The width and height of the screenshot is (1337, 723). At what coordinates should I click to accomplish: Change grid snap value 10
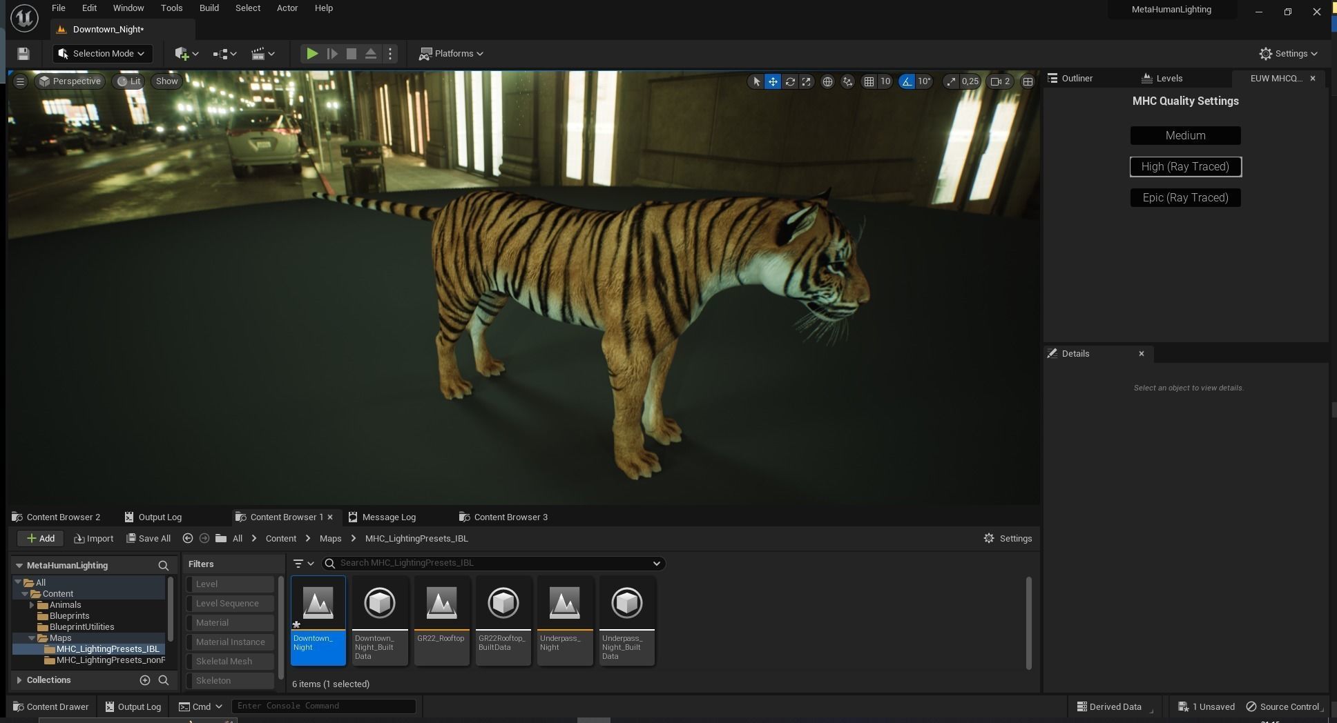click(x=885, y=81)
